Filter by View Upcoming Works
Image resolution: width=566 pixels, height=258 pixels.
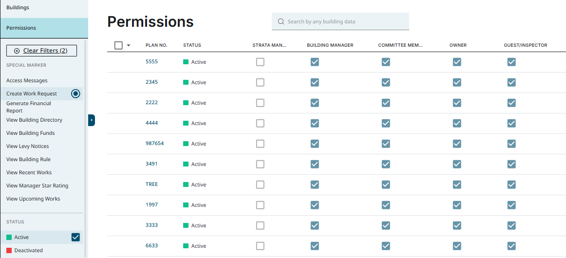click(x=33, y=199)
